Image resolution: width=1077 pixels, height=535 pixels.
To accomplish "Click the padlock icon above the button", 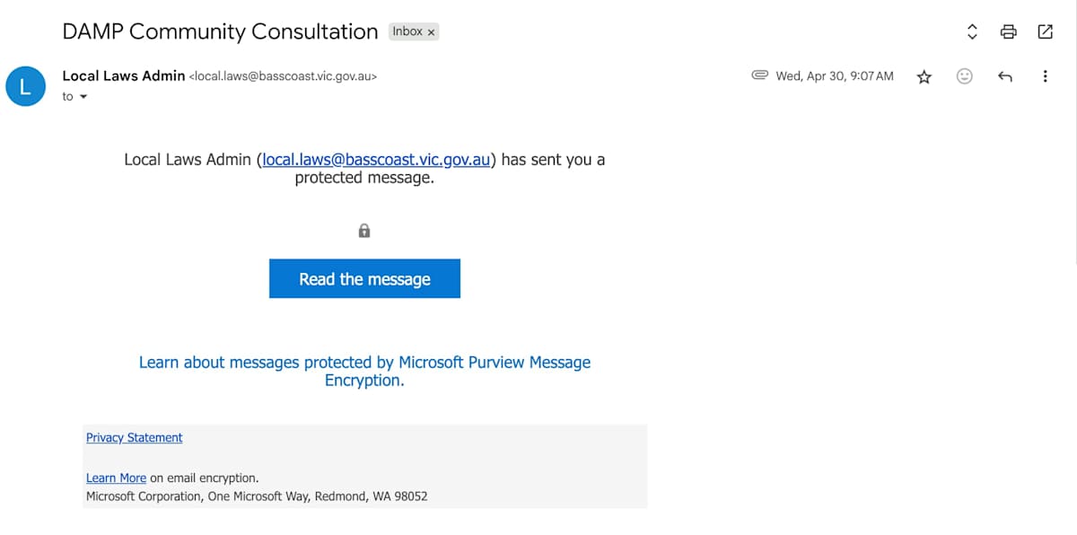I will (364, 232).
